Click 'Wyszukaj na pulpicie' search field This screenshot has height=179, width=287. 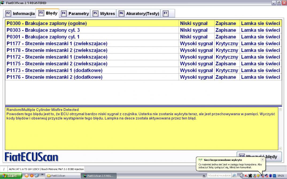(219, 176)
